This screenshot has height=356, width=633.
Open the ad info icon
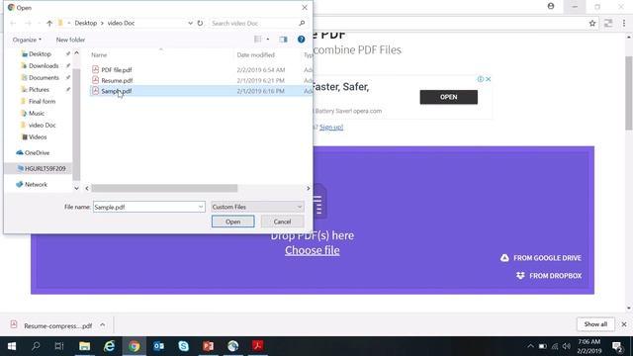(481, 79)
